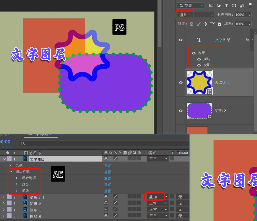257x221 pixels.
Task: Filter layers by pixel layer icon
Action: tap(211, 6)
